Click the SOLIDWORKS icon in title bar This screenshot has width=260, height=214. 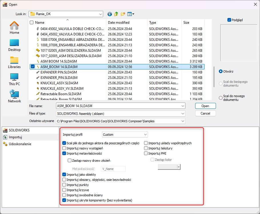[x=5, y=5]
